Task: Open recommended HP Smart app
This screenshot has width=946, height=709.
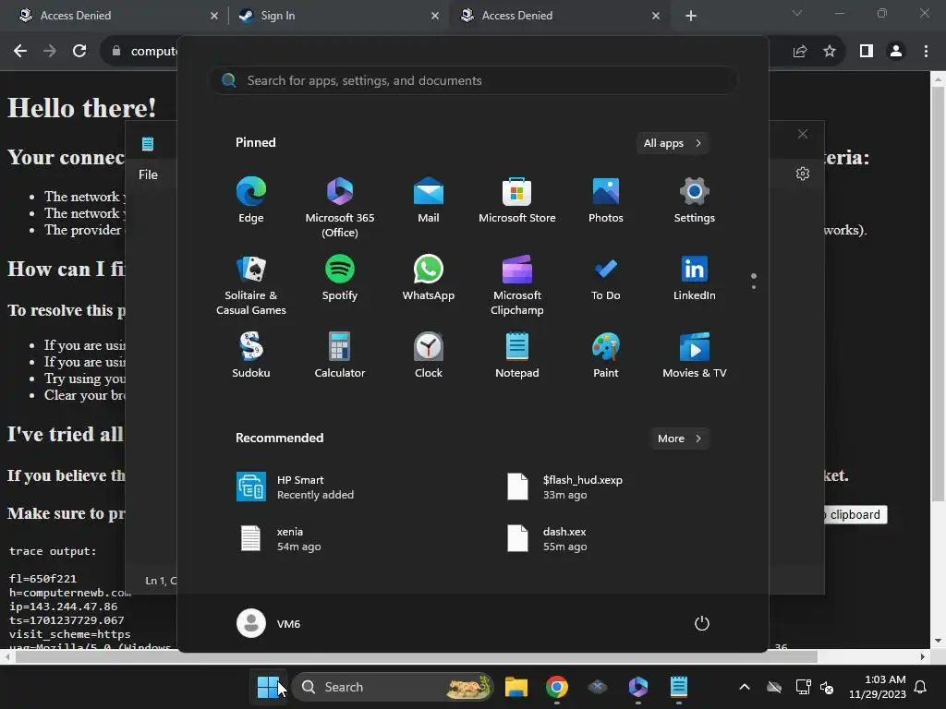Action: coord(296,487)
